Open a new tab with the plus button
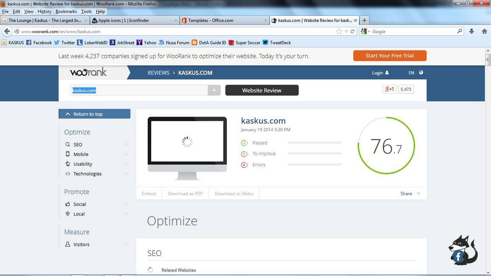Image resolution: width=491 pixels, height=276 pixels. (x=364, y=20)
